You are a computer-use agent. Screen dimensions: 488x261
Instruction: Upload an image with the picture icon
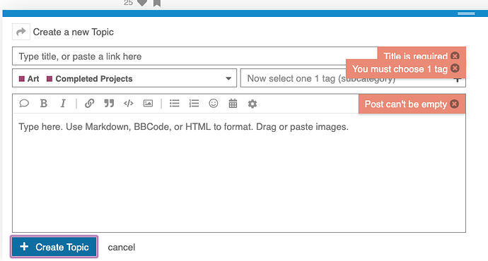point(148,104)
